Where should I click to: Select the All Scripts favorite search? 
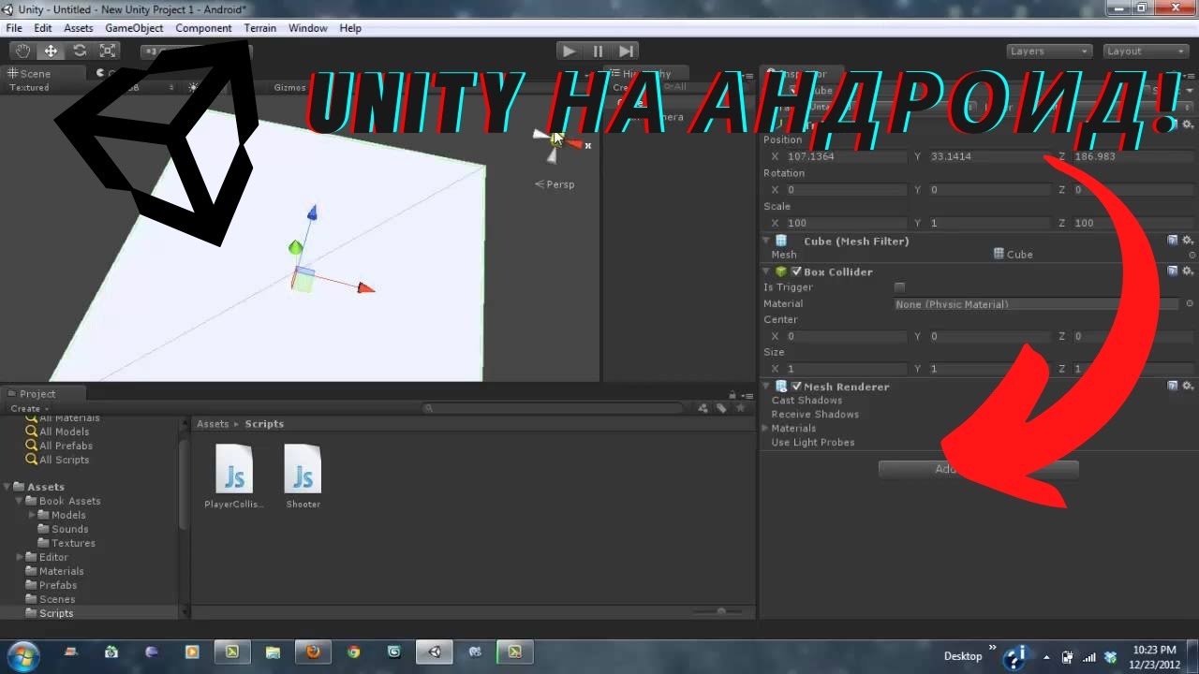click(x=64, y=460)
